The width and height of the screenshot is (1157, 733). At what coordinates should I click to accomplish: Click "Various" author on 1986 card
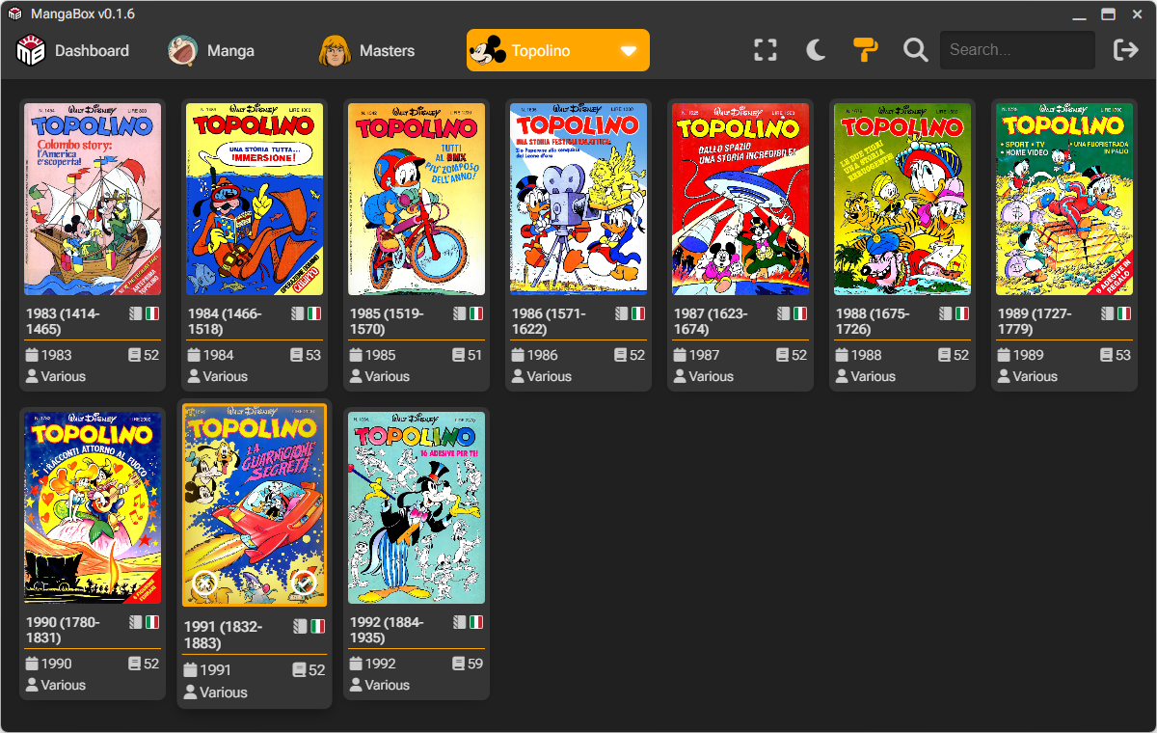550,376
